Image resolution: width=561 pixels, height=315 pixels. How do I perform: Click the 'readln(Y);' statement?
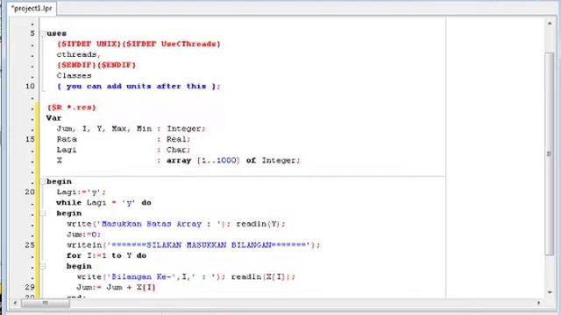261,224
